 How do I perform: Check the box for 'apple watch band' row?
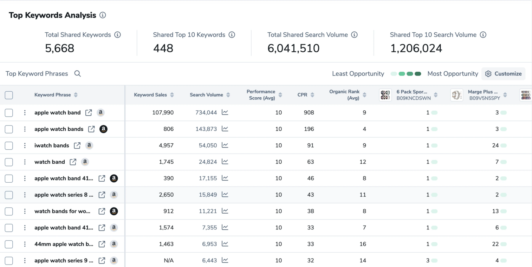click(x=9, y=113)
